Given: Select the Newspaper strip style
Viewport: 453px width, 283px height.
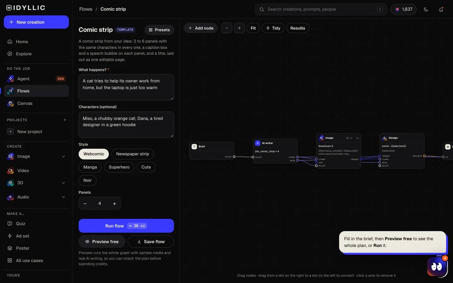Looking at the screenshot, I should (132, 154).
